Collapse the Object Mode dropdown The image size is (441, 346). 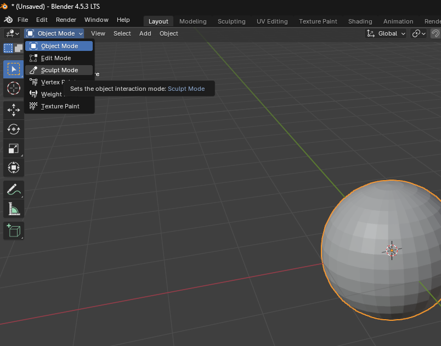coord(54,33)
